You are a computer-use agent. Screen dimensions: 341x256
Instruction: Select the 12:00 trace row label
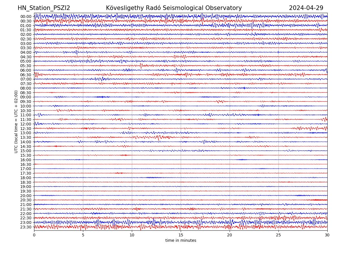(x=26, y=124)
